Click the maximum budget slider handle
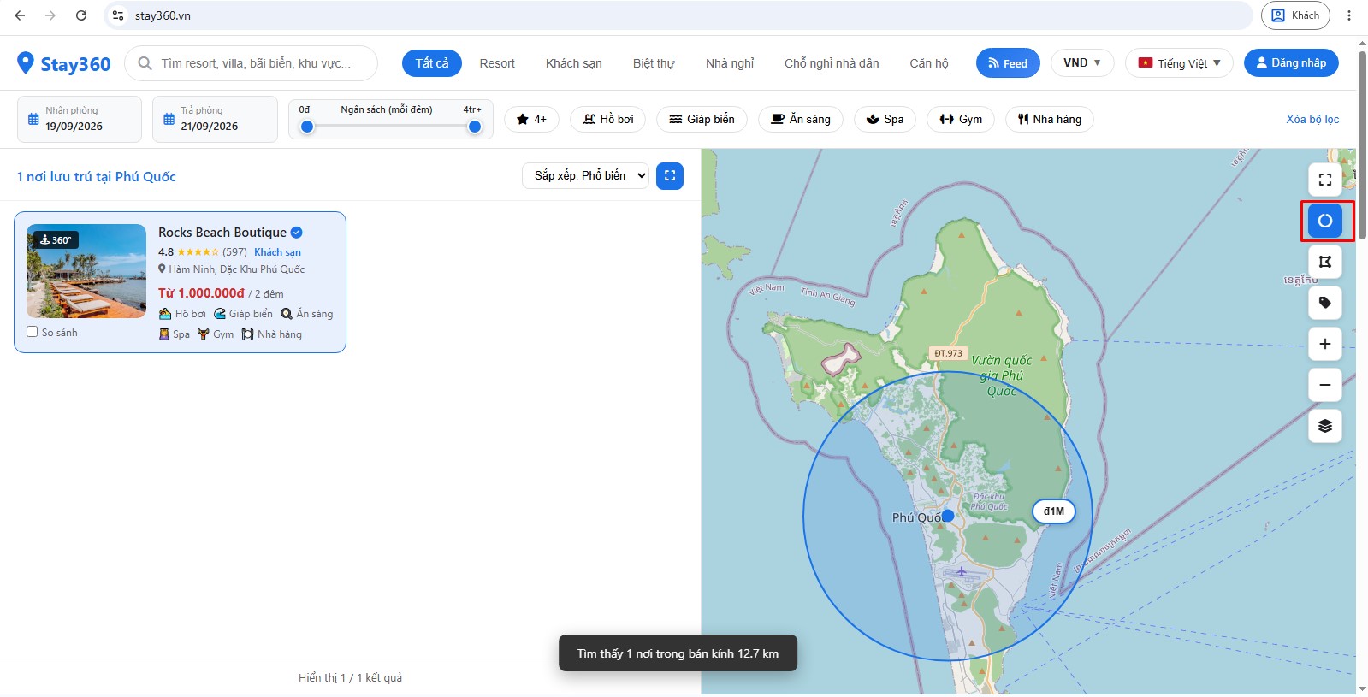 pyautogui.click(x=475, y=127)
